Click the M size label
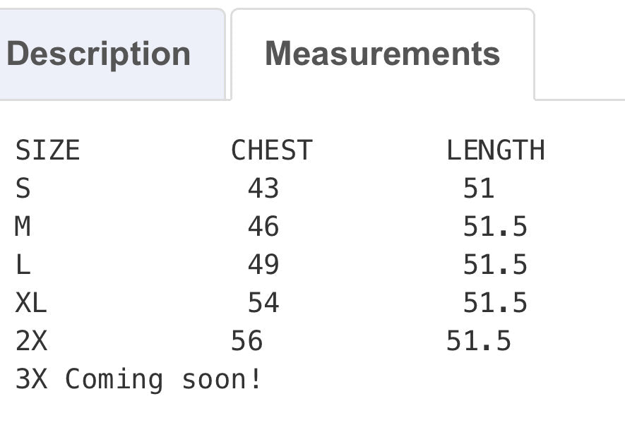625x430 pixels. pos(23,227)
